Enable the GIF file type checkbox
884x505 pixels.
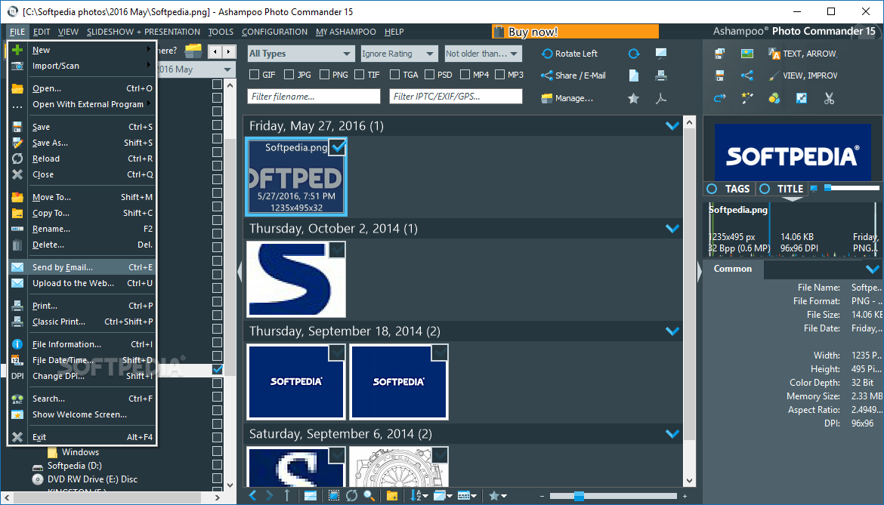pos(255,74)
